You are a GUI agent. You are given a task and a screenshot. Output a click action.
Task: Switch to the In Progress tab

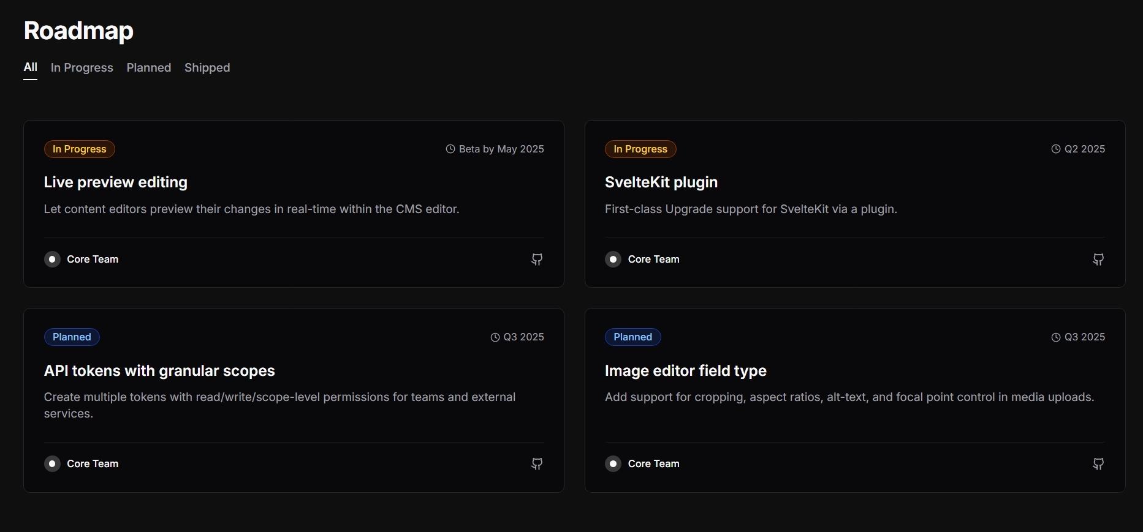[x=82, y=68]
